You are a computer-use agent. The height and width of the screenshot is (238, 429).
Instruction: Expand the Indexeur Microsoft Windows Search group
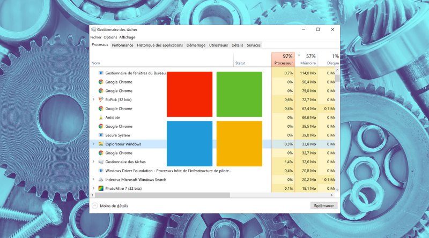point(93,179)
